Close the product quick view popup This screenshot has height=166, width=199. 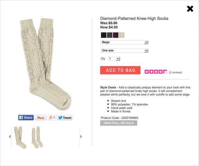(x=190, y=9)
